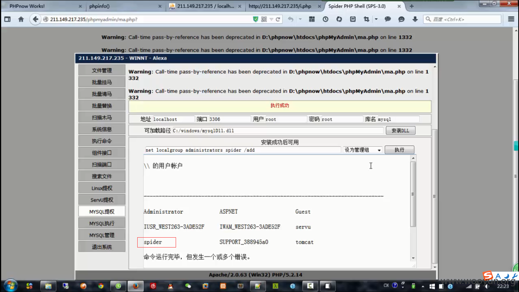Click the clock history toolbar icon
This screenshot has height=292, width=519.
[325, 19]
